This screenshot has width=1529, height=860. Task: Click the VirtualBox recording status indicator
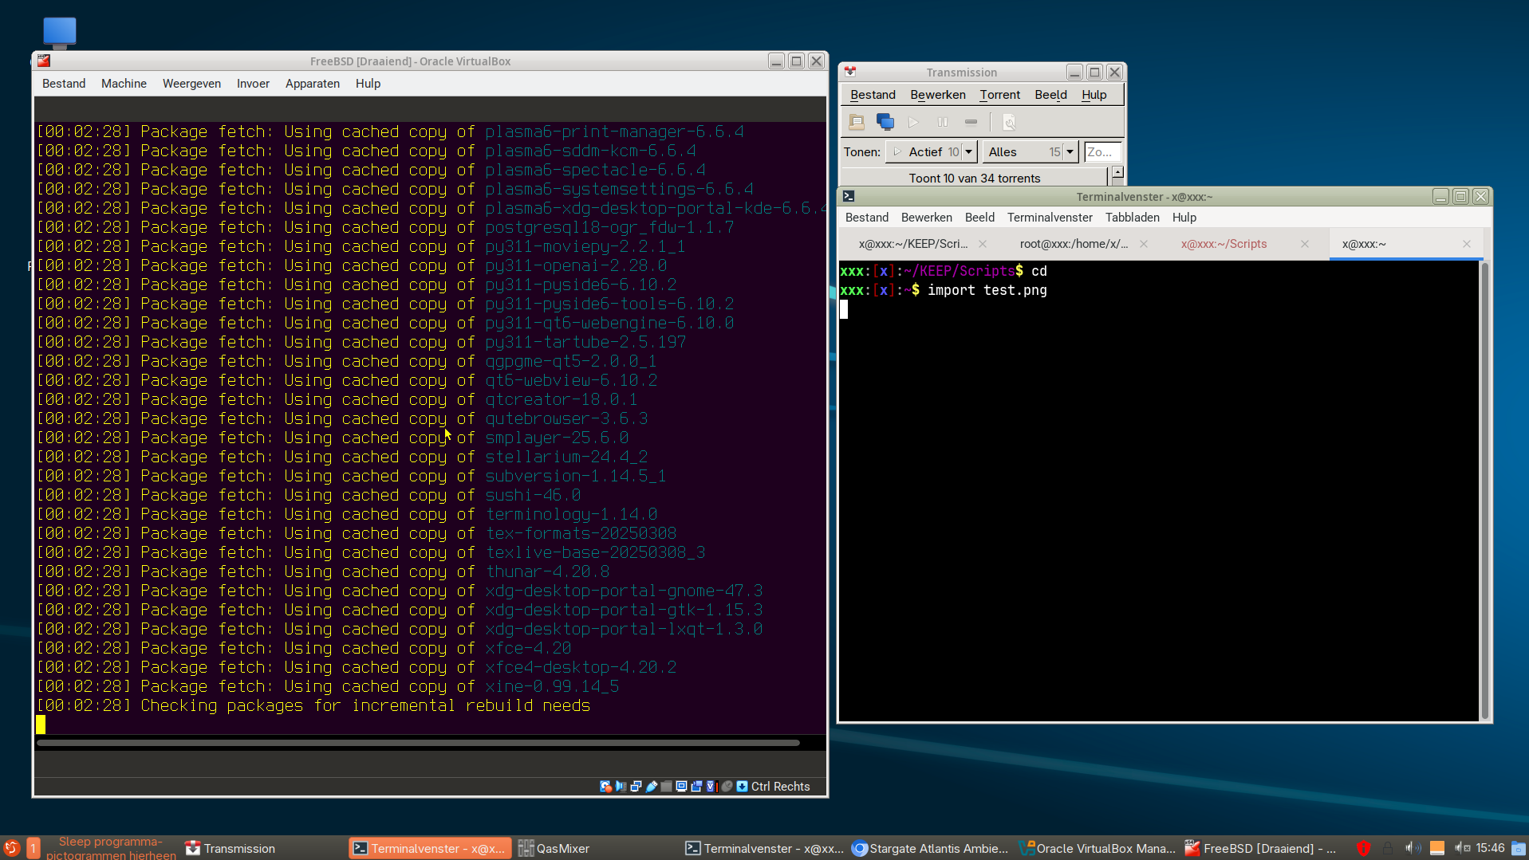696,787
